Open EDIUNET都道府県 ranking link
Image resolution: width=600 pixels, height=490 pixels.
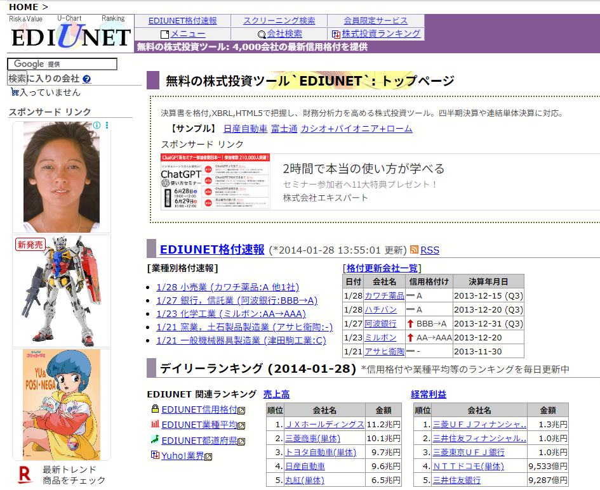(199, 441)
